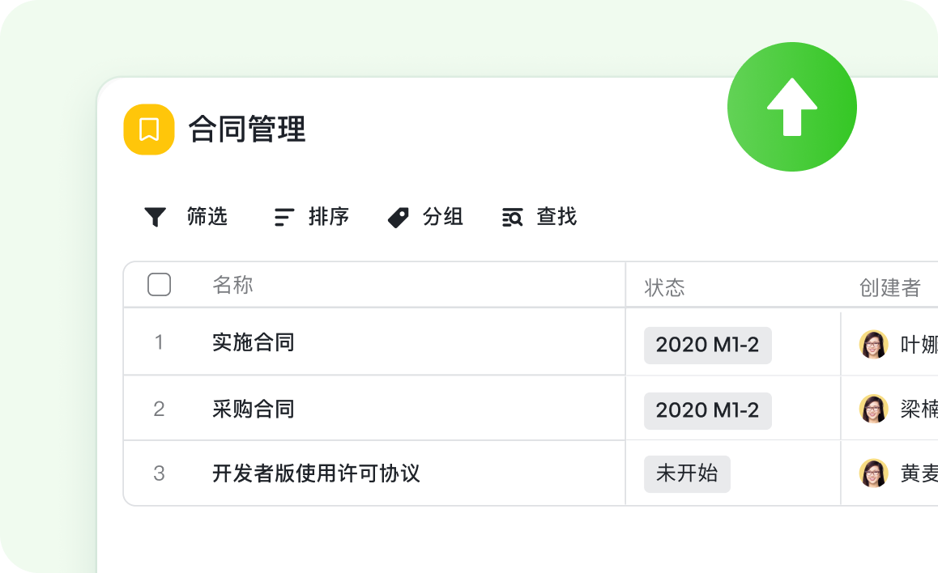Click the sort lines icon

pos(284,217)
